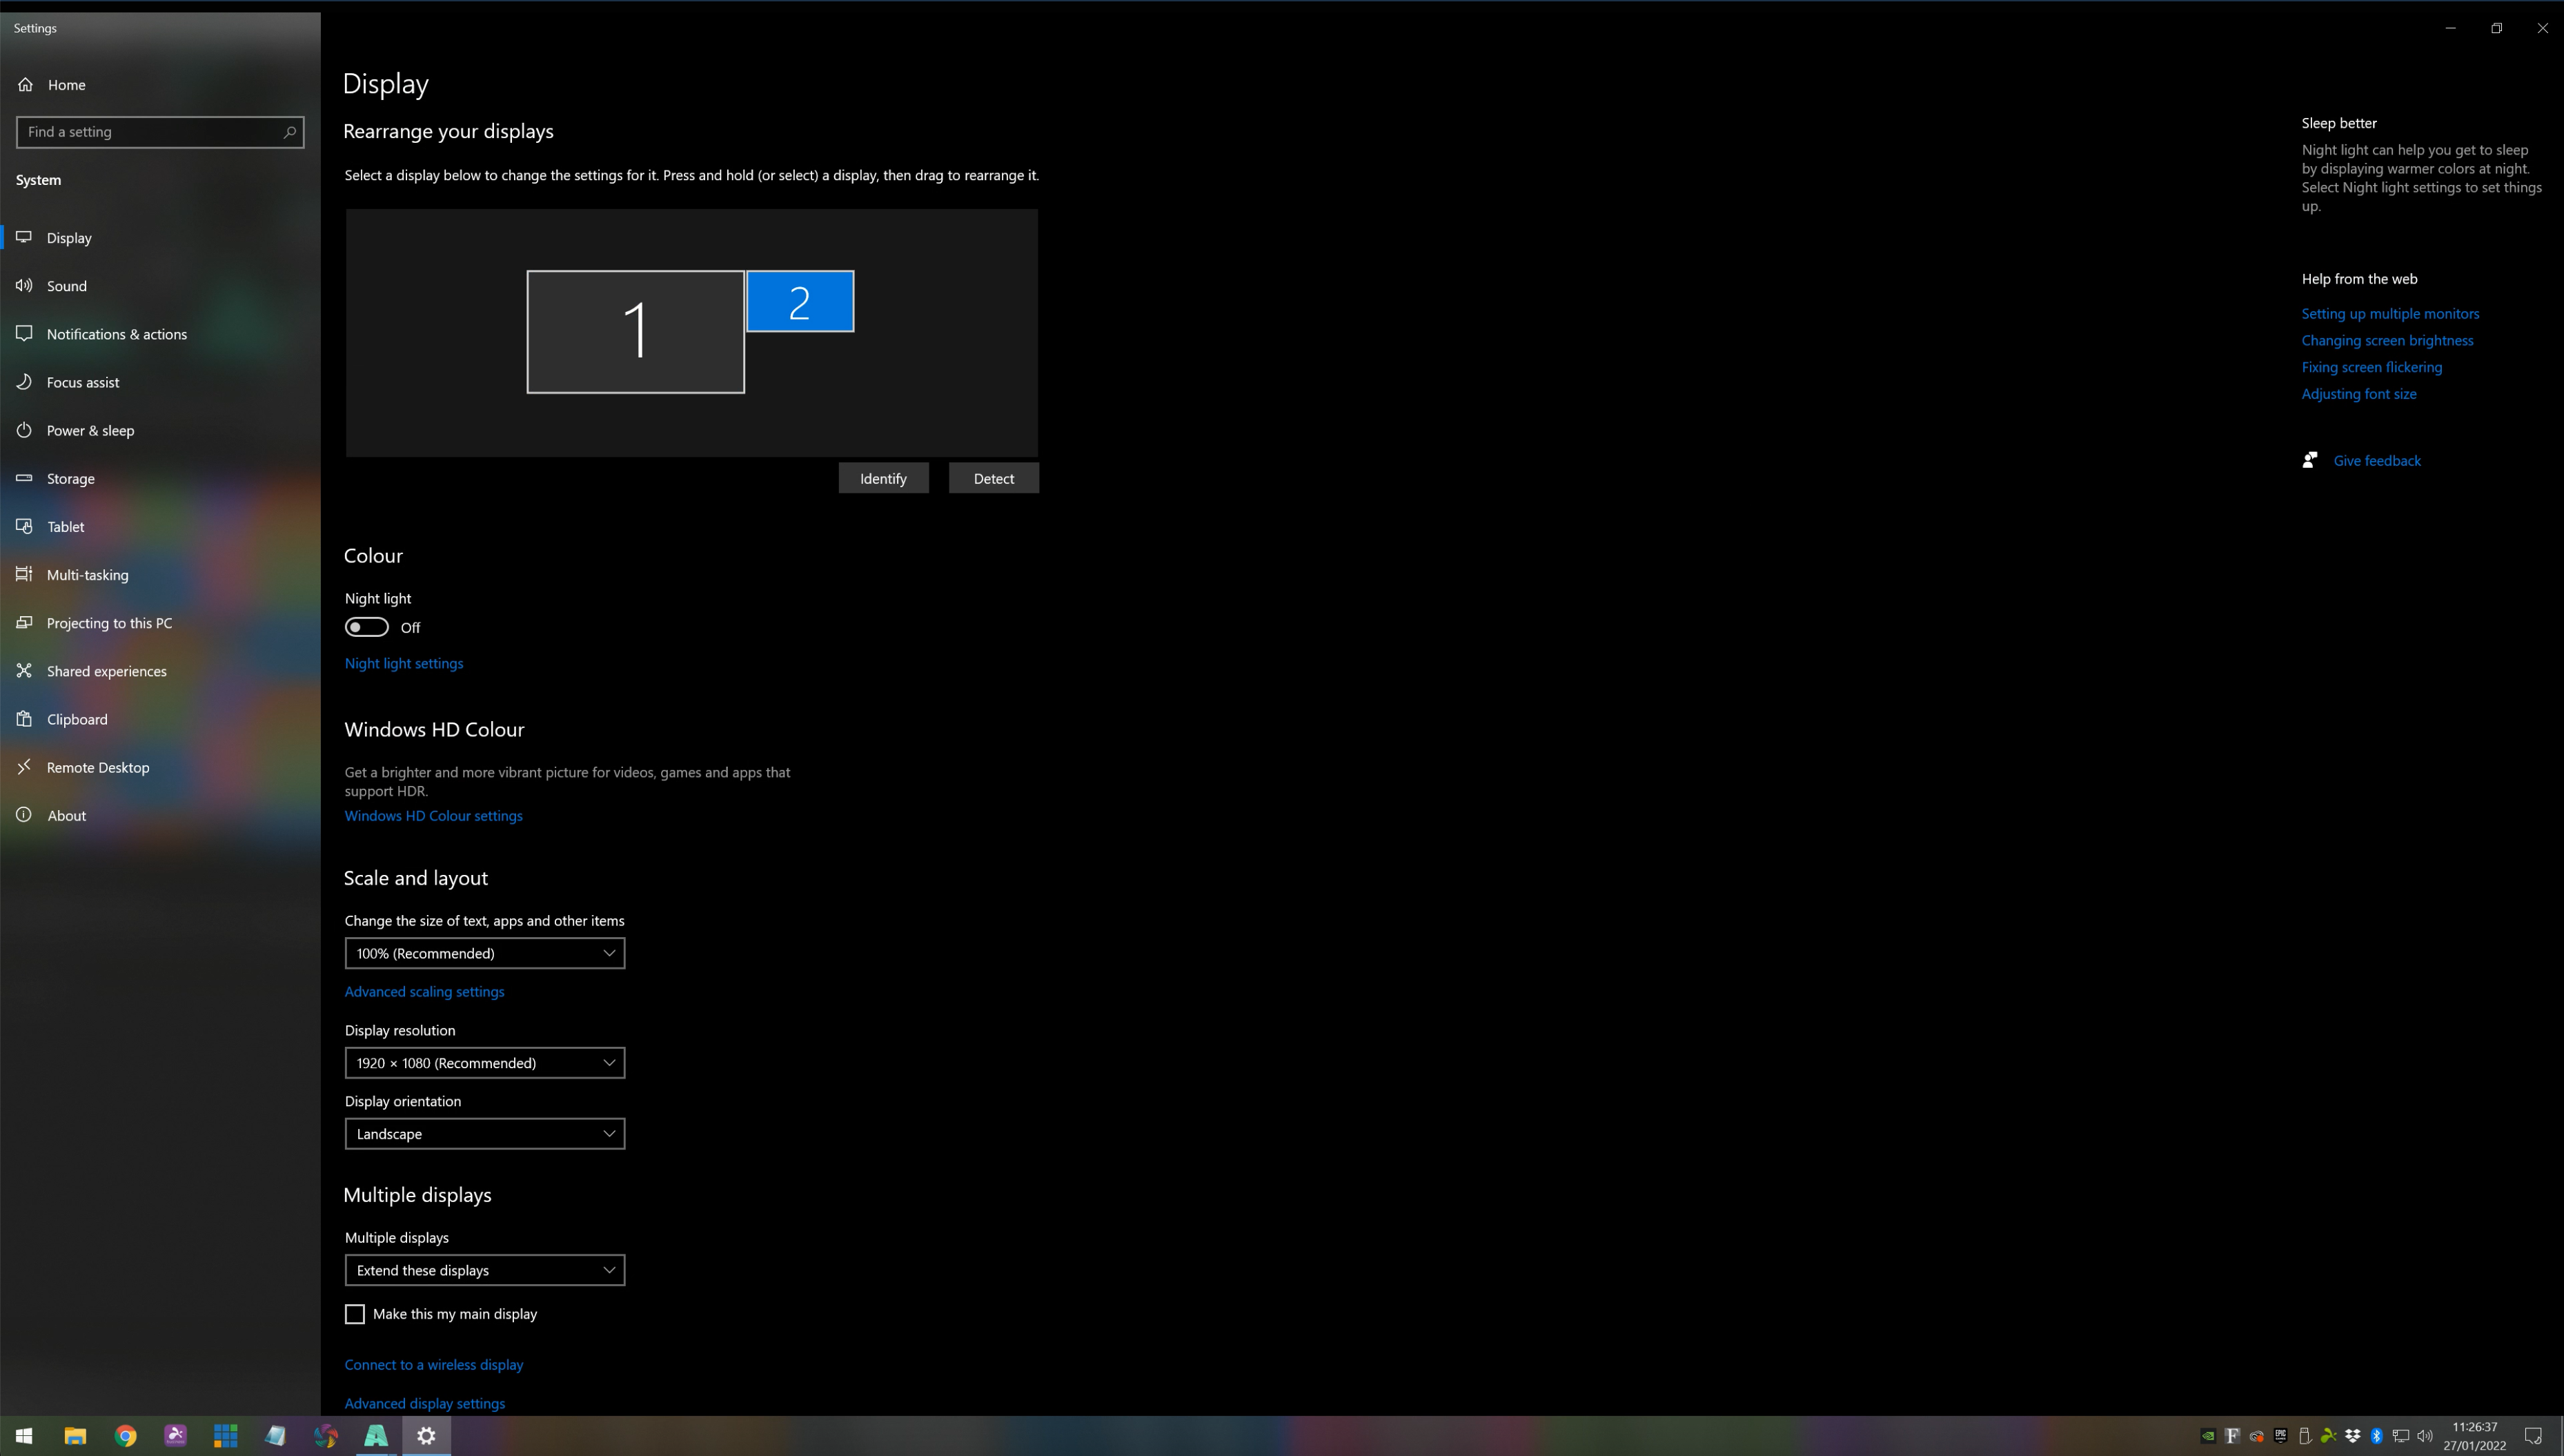Click the Clipboard icon in sidebar
Image resolution: width=2564 pixels, height=1456 pixels.
coord(25,719)
